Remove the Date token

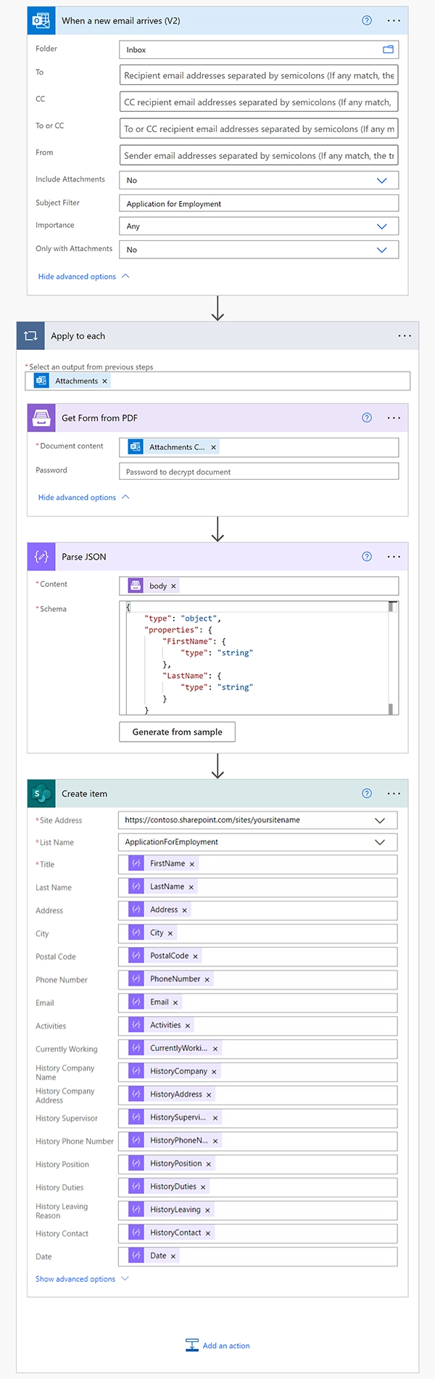173,1256
